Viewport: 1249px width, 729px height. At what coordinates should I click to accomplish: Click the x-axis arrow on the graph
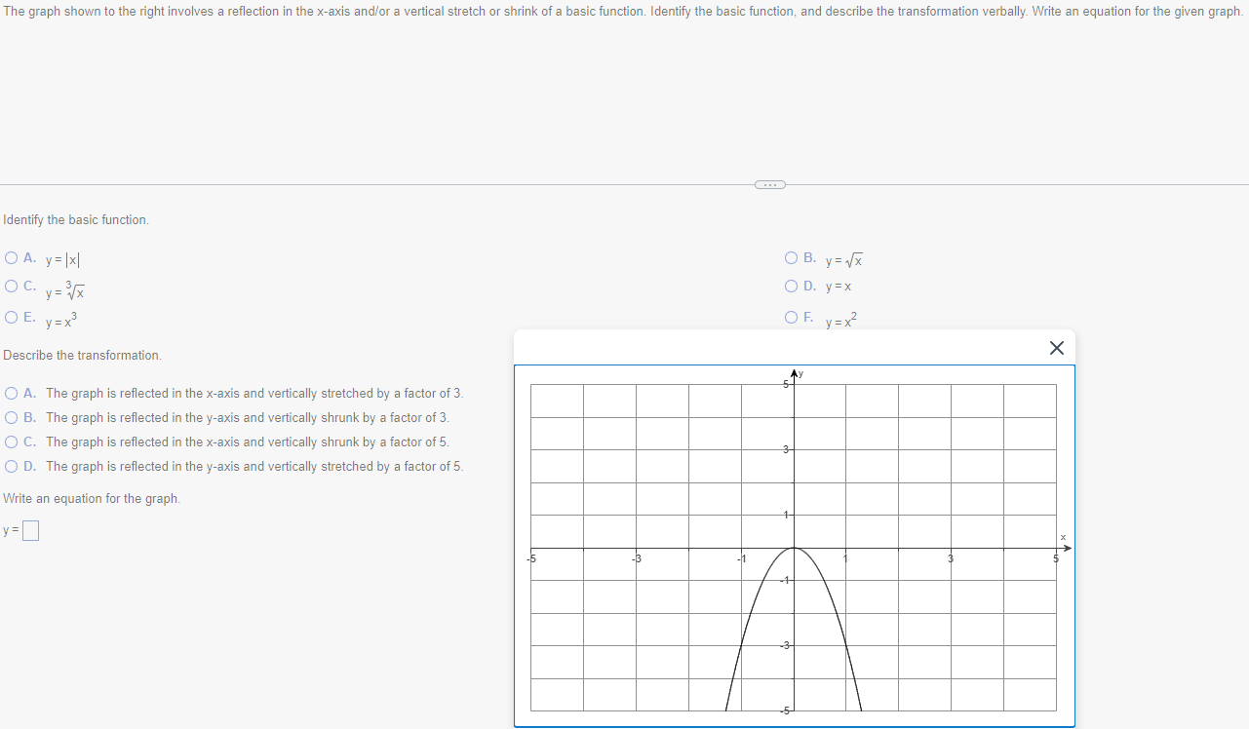(1066, 548)
